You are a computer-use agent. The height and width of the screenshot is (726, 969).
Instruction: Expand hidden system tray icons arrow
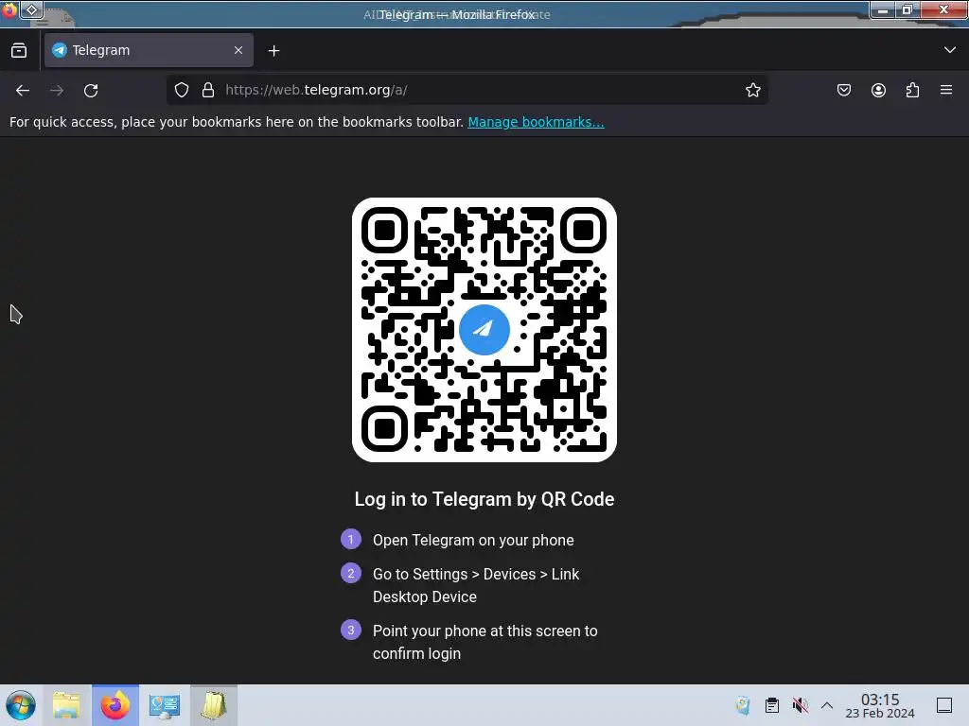tap(827, 705)
